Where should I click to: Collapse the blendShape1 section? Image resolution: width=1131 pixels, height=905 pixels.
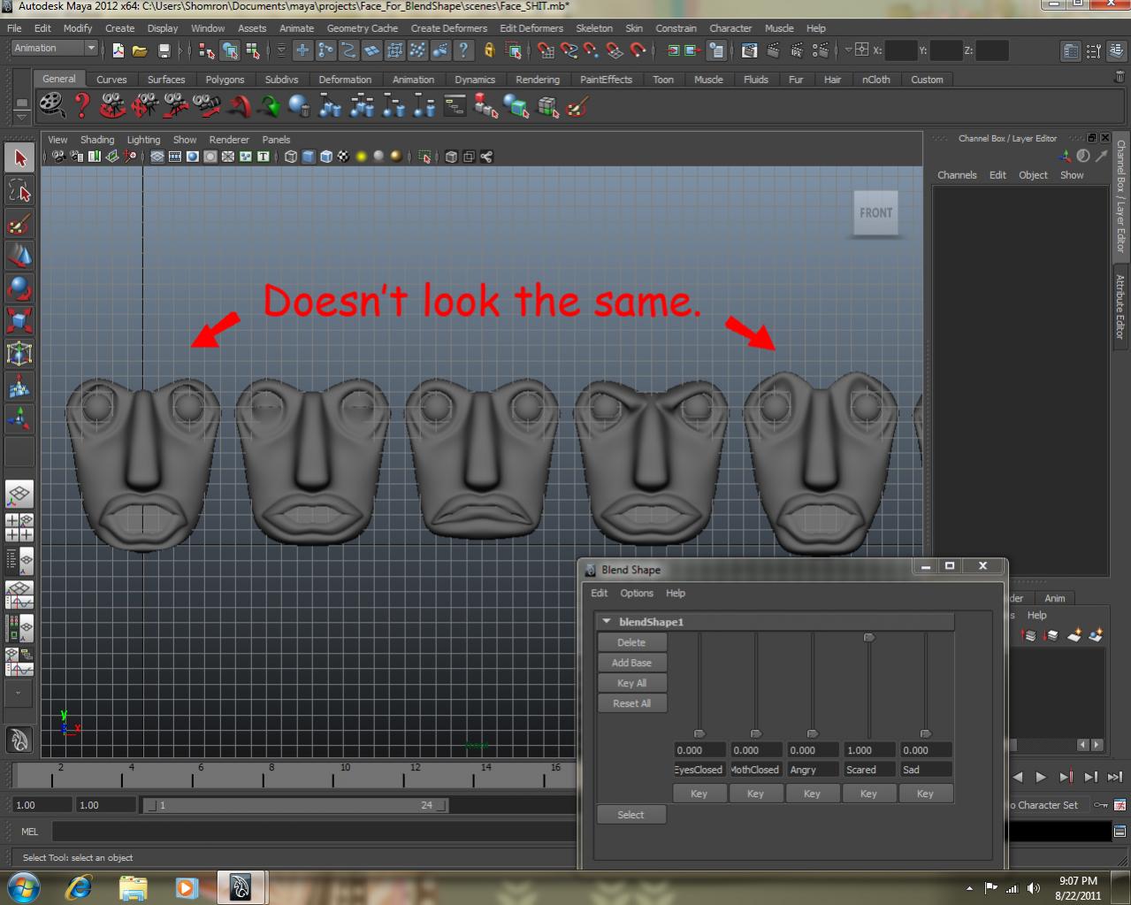[x=607, y=622]
